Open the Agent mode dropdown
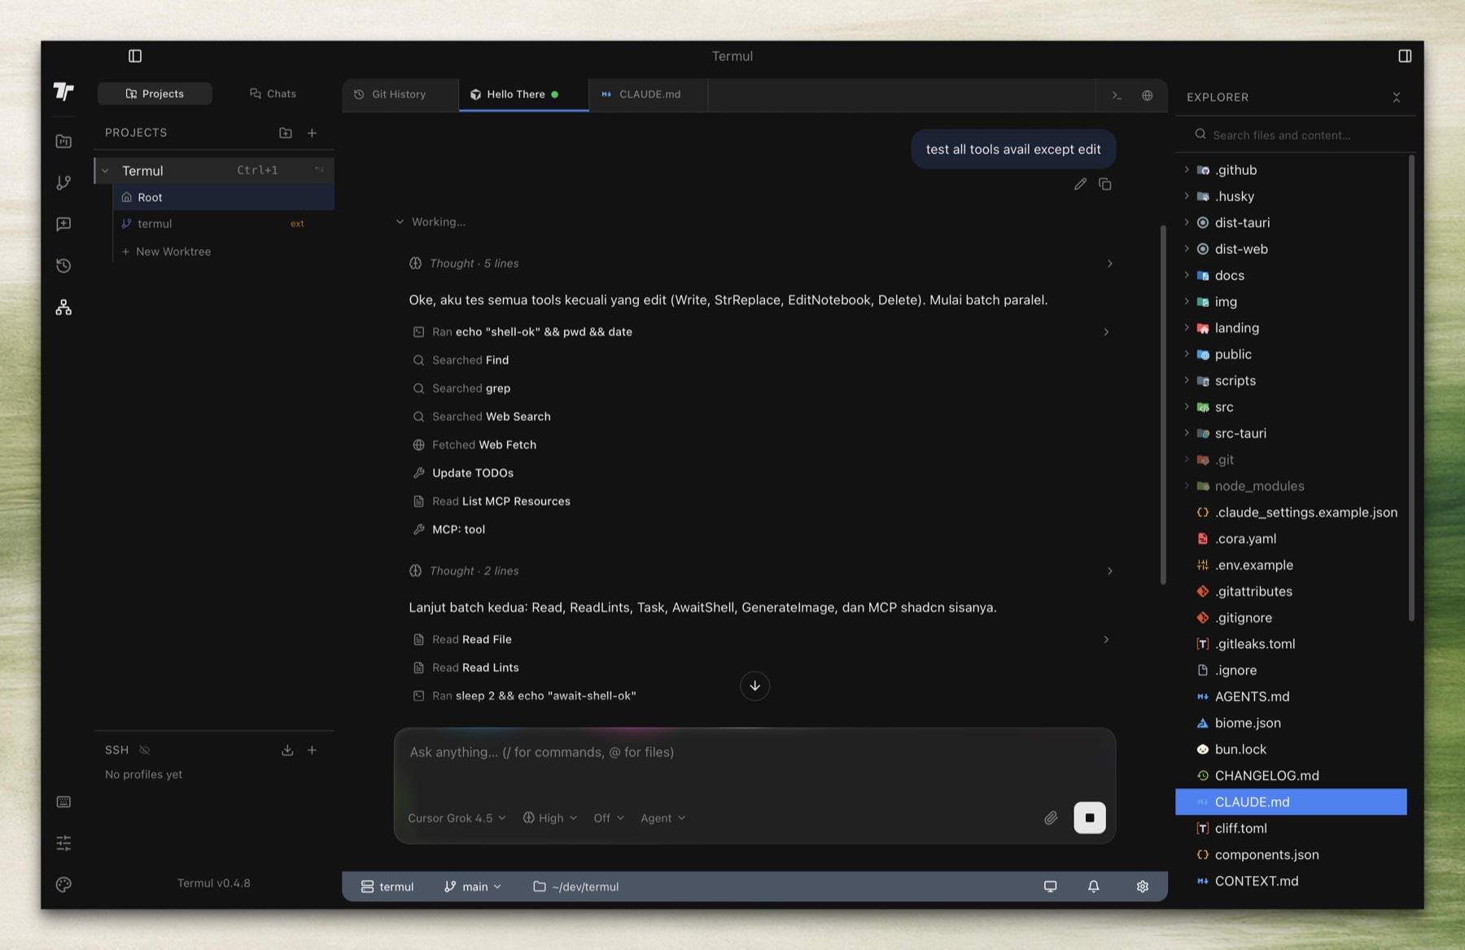 (x=663, y=818)
